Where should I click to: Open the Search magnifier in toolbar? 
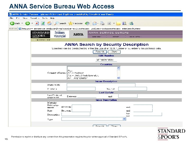[56, 23]
